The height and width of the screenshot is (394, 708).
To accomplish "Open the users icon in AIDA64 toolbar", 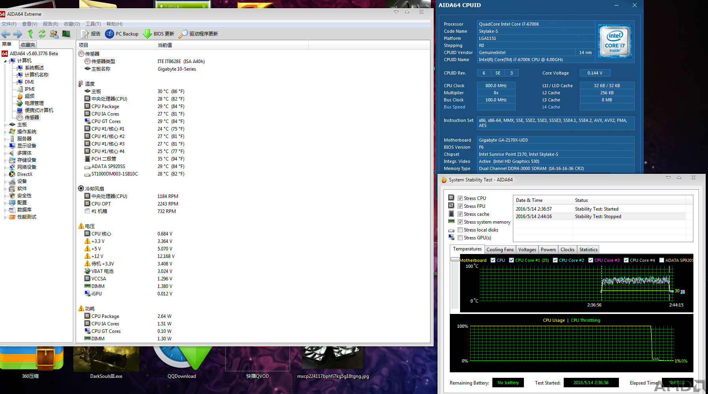I will pos(54,34).
